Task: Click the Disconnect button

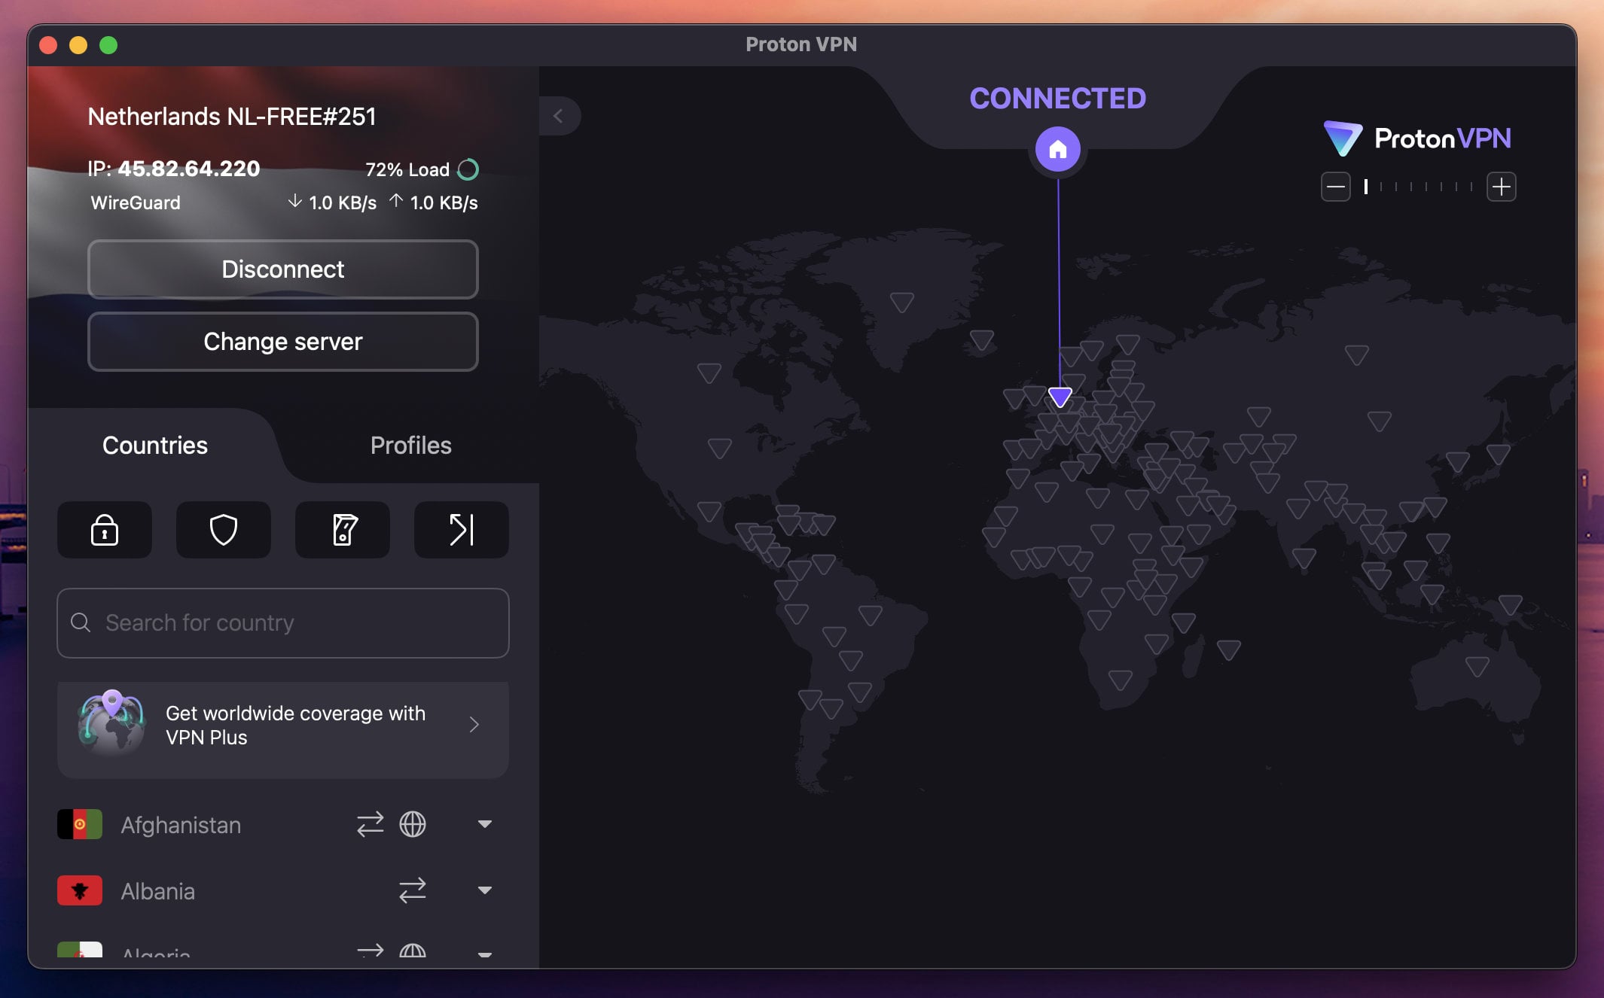Action: [283, 269]
